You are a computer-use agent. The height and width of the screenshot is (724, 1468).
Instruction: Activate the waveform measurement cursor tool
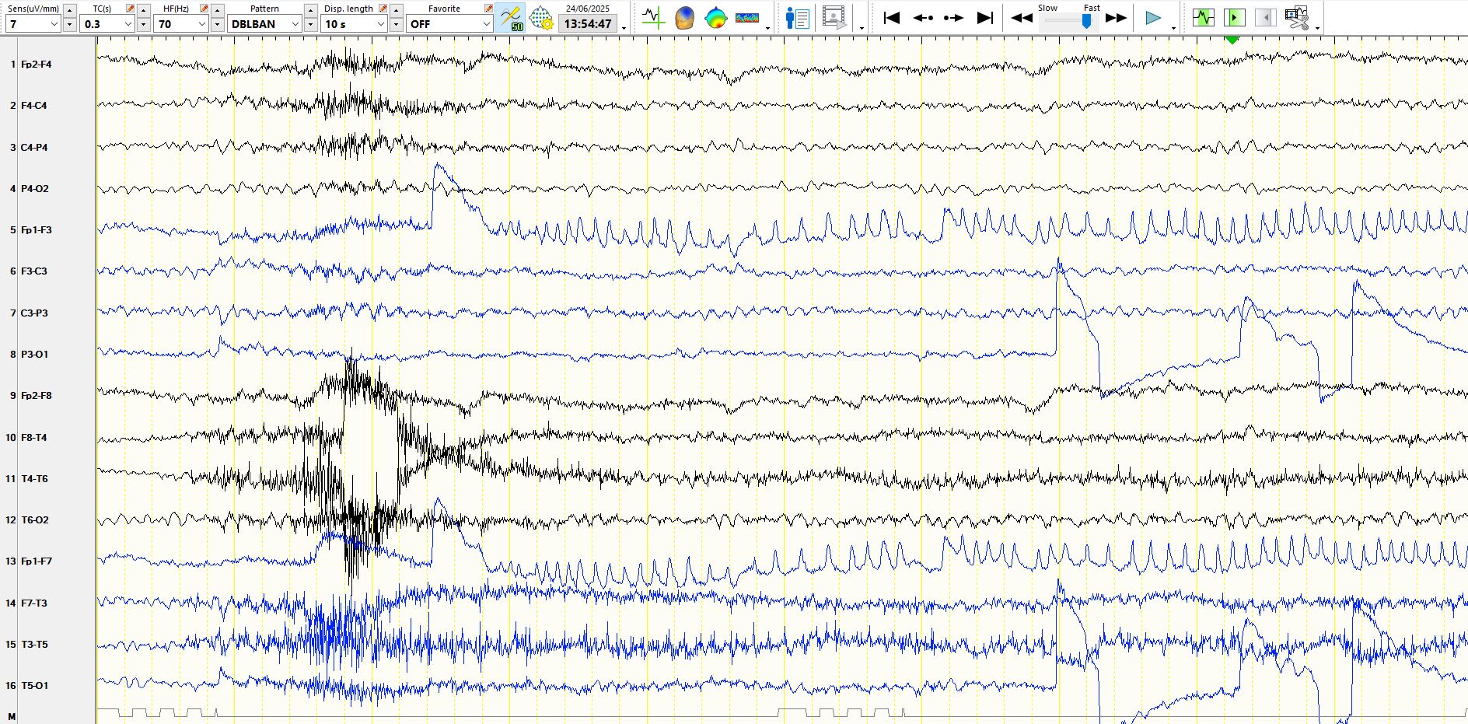[653, 18]
